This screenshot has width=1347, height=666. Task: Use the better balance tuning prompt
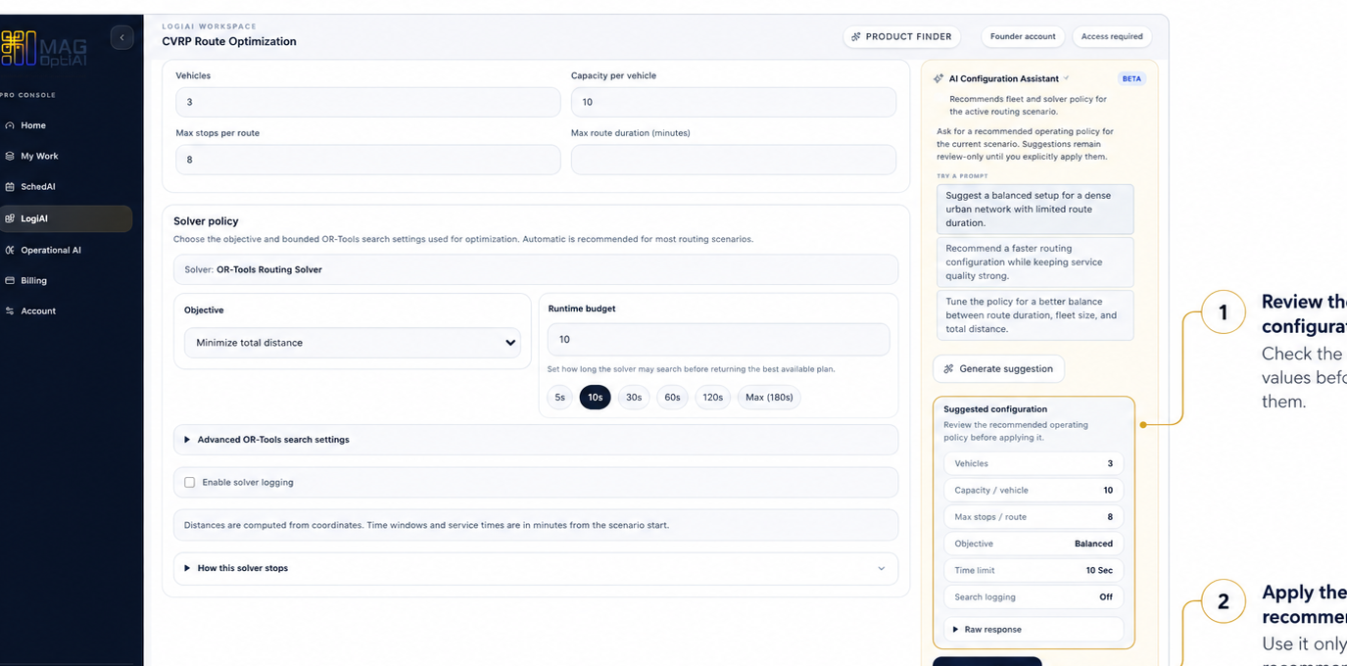(x=1034, y=315)
